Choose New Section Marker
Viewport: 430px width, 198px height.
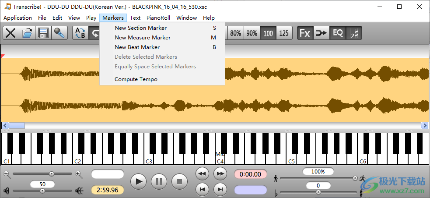point(162,28)
